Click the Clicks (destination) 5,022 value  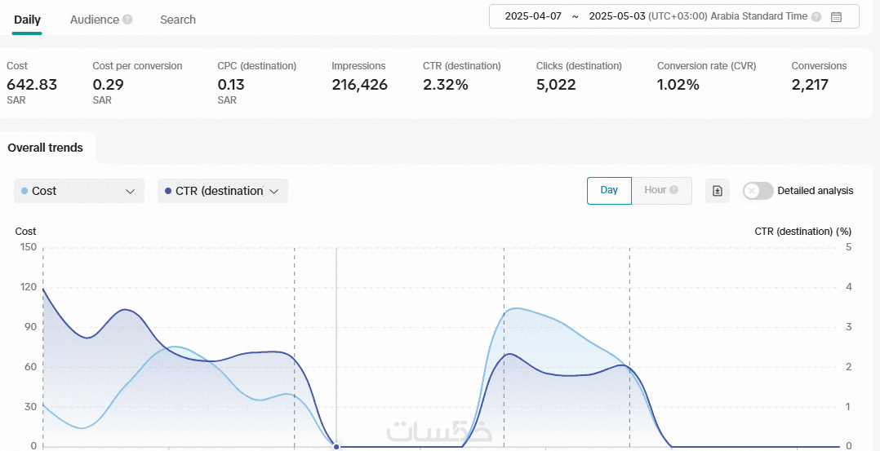(x=556, y=85)
